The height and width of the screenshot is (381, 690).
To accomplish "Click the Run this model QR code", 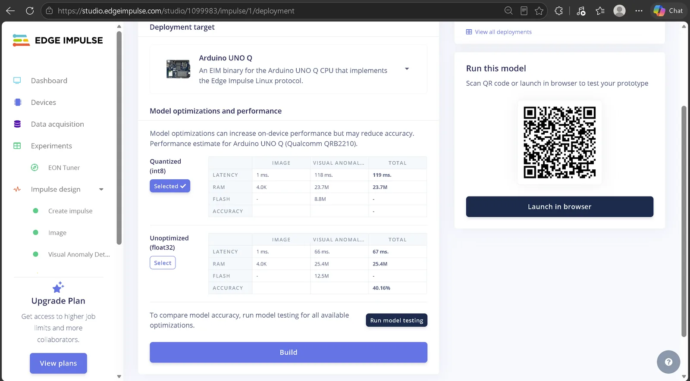I will pyautogui.click(x=560, y=142).
